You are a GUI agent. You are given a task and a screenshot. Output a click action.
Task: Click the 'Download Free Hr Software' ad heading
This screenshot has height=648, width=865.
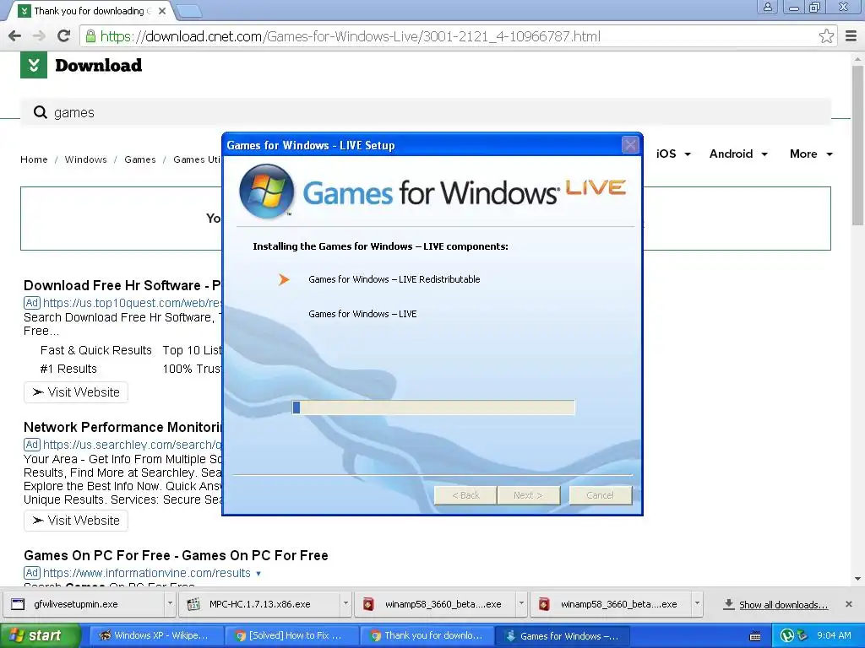point(122,285)
